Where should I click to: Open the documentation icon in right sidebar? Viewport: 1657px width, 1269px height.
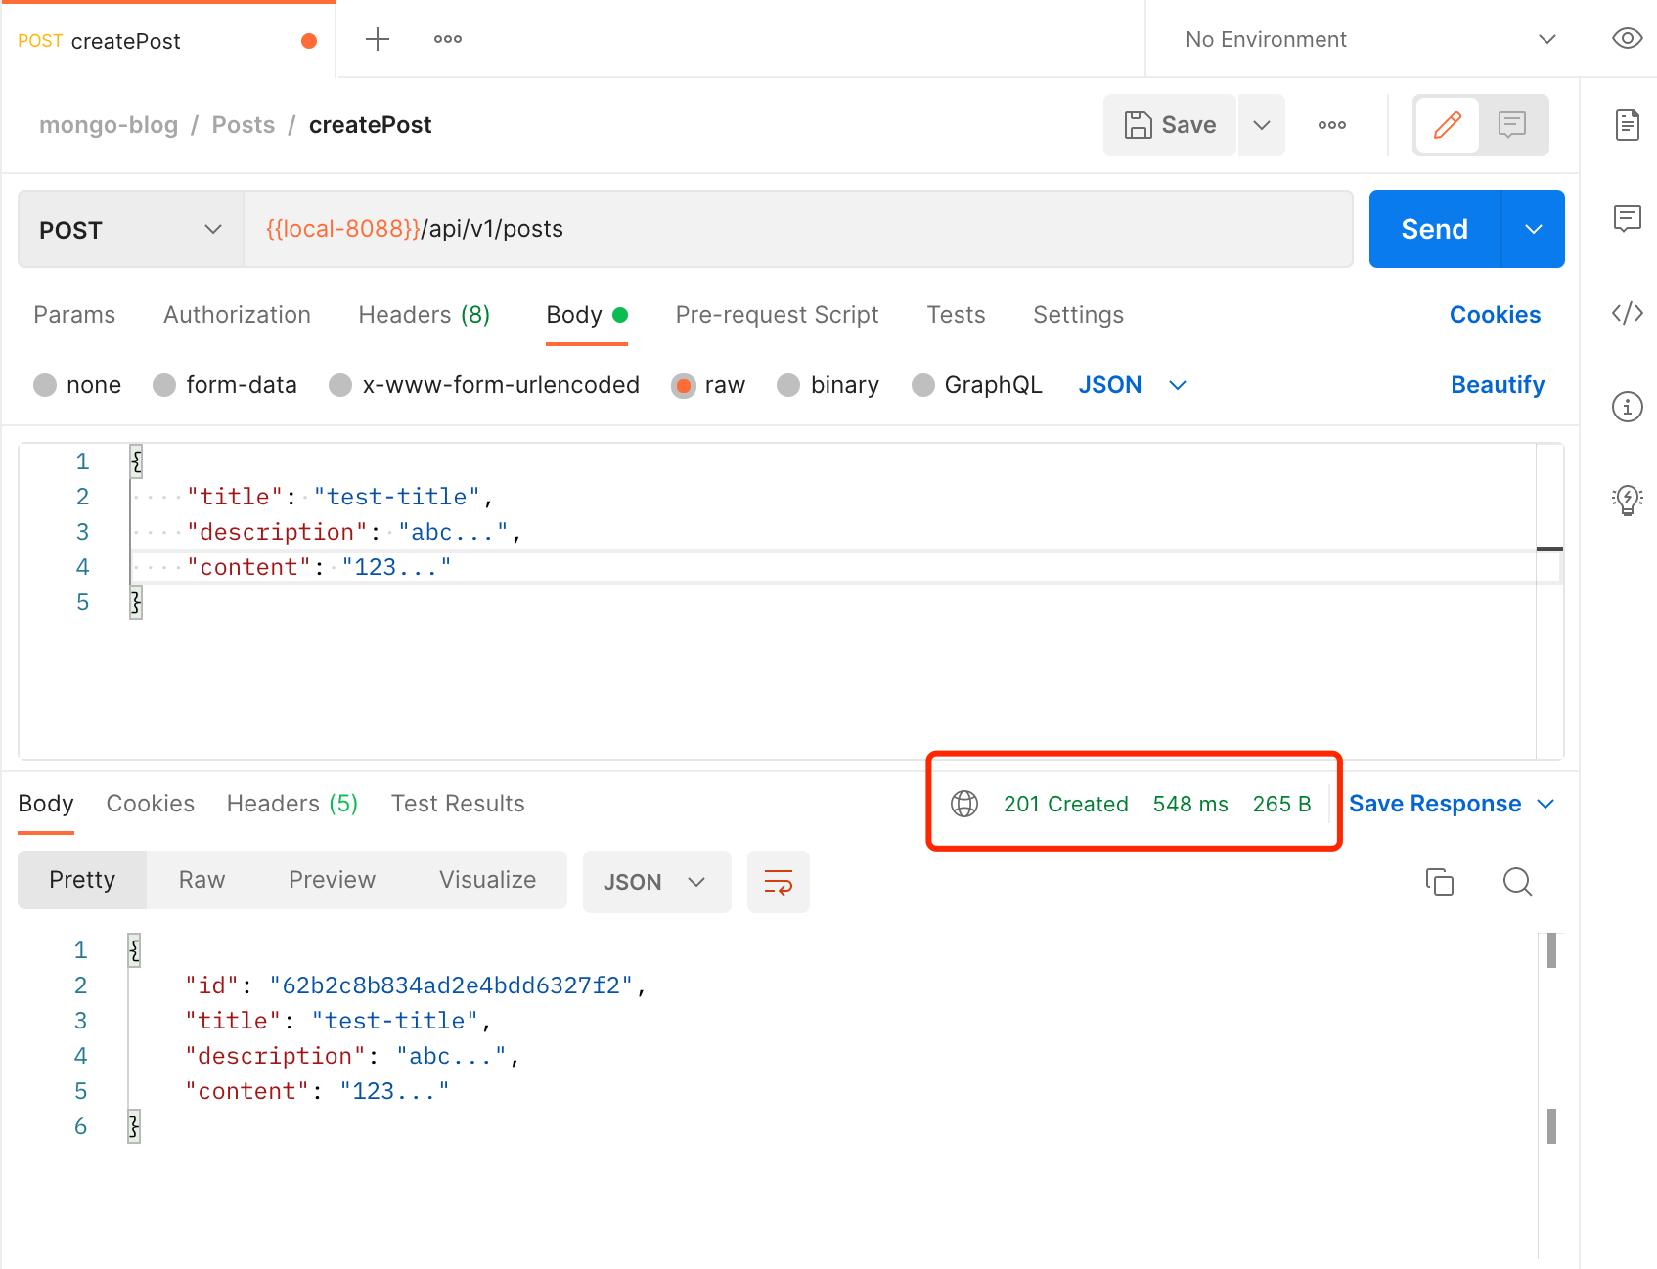(x=1627, y=125)
